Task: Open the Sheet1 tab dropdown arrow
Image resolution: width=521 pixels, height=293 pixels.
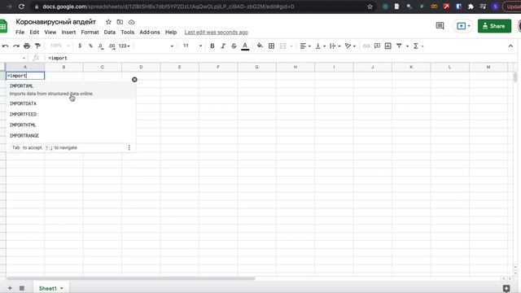Action: tap(62, 288)
